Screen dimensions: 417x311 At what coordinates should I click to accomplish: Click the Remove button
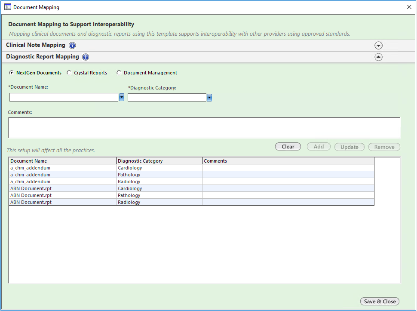tap(384, 147)
